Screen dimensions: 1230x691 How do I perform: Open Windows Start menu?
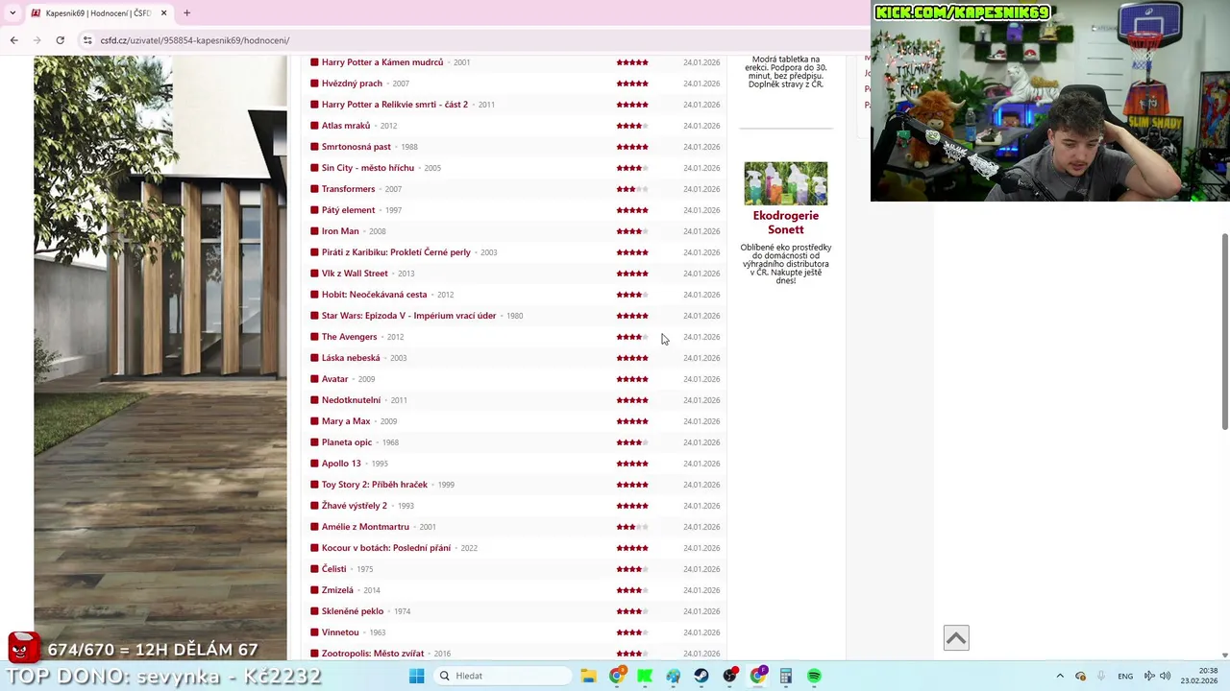tap(416, 676)
